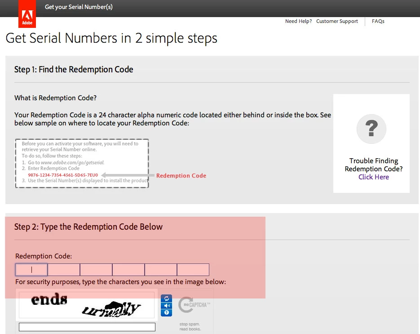Click the question mark circle icon
420x334 pixels.
coord(371,129)
